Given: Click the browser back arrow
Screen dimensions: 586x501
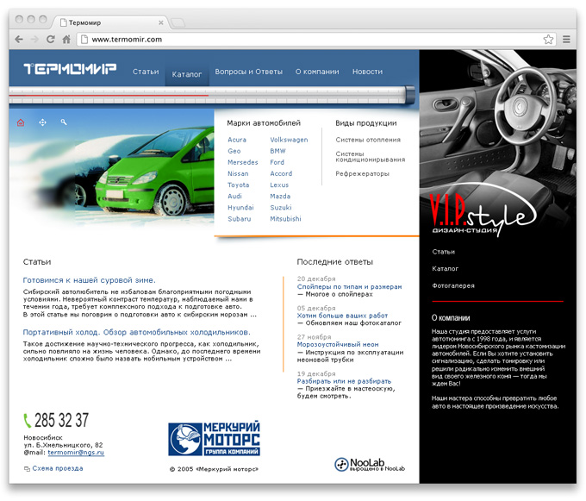Looking at the screenshot, I should tap(19, 39).
